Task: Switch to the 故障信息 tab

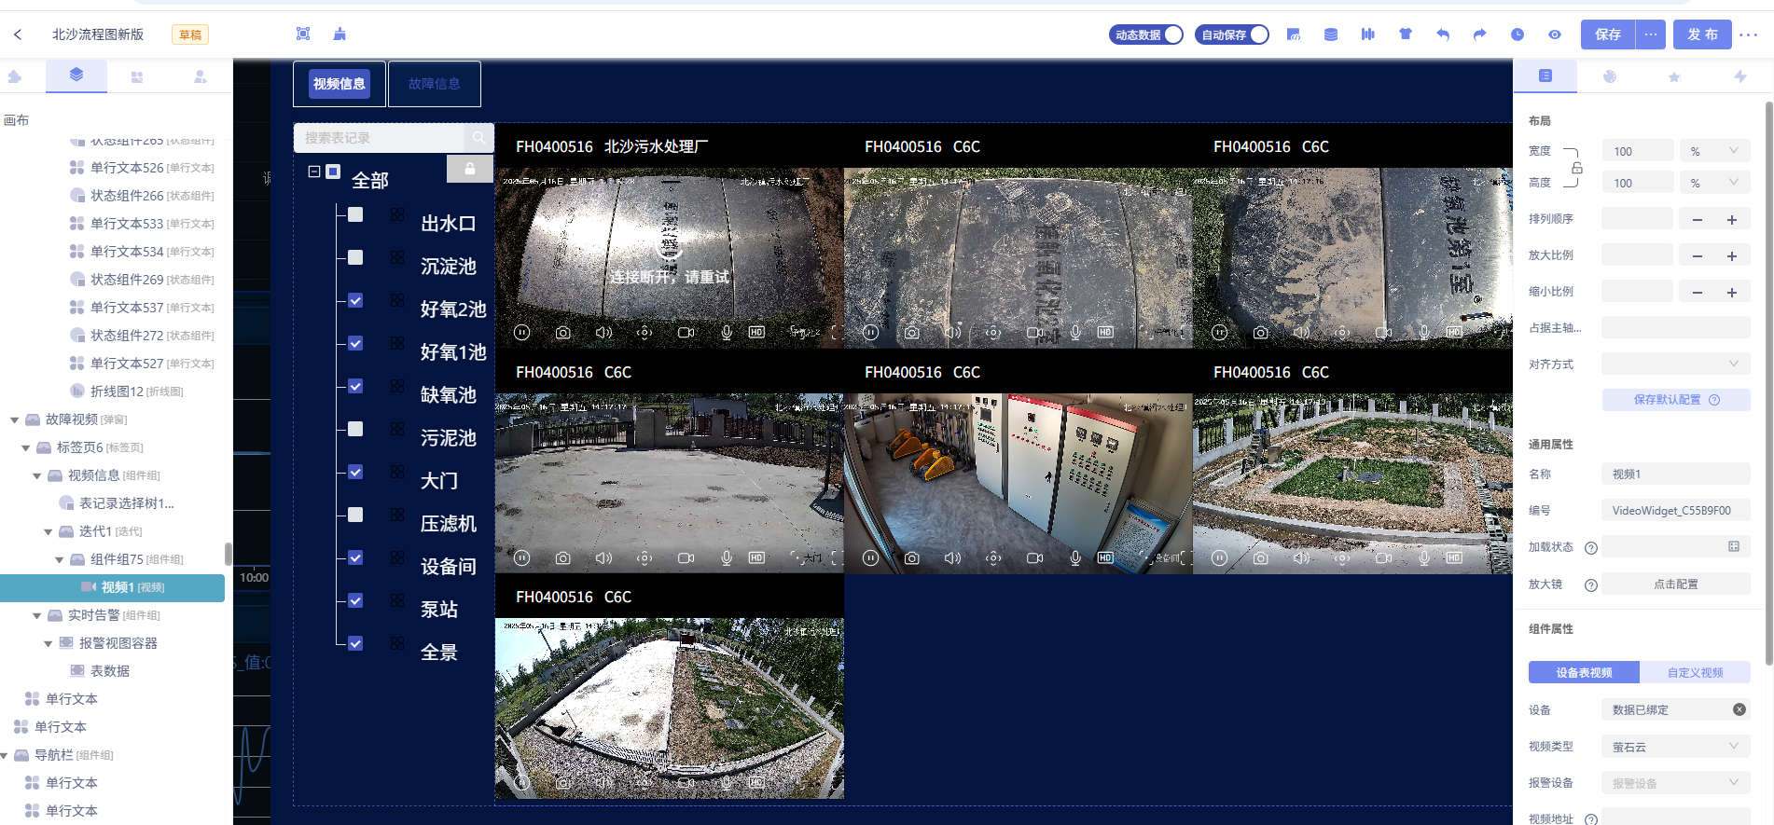Action: click(x=435, y=84)
